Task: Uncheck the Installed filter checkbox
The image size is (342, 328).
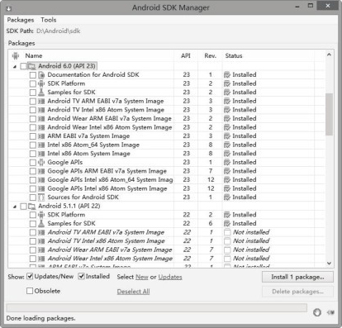Action: [81, 276]
